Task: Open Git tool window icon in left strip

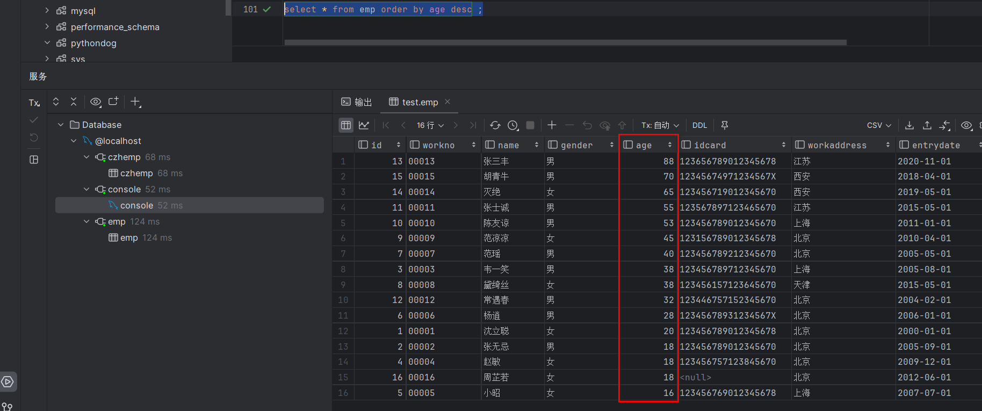Action: pyautogui.click(x=7, y=406)
